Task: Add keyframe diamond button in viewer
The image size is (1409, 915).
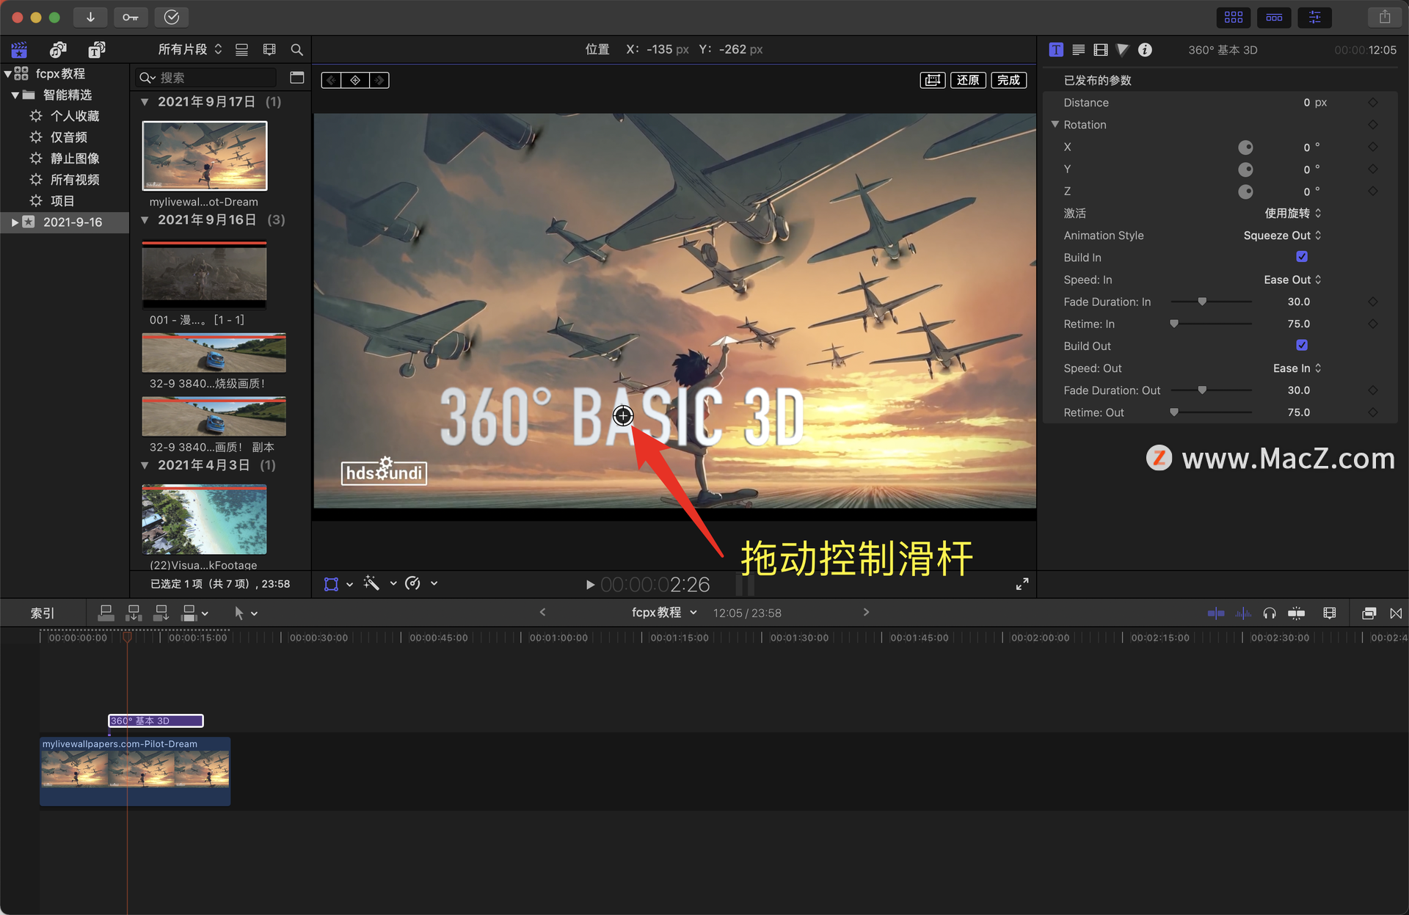Action: coord(355,80)
